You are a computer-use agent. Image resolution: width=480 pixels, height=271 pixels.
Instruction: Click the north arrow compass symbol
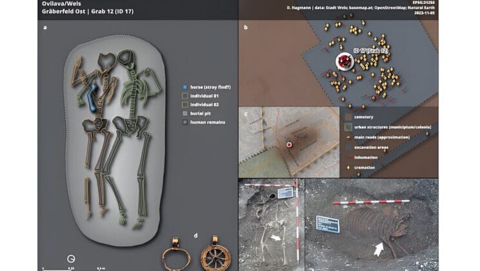(x=70, y=259)
